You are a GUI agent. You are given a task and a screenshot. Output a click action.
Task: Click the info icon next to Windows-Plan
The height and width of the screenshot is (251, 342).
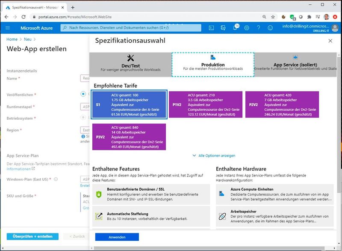56,179
